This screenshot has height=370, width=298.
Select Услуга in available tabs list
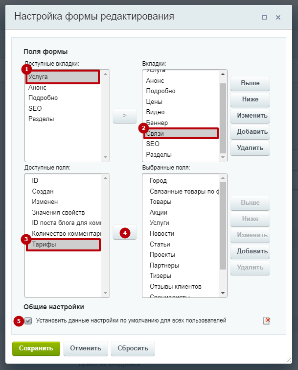pyautogui.click(x=63, y=77)
